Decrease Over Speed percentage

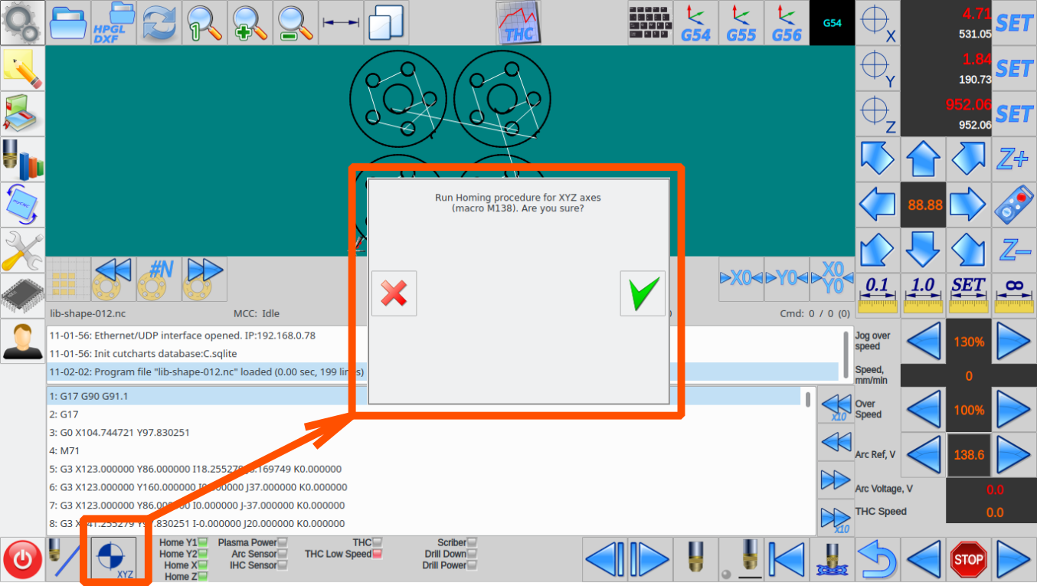pos(923,410)
